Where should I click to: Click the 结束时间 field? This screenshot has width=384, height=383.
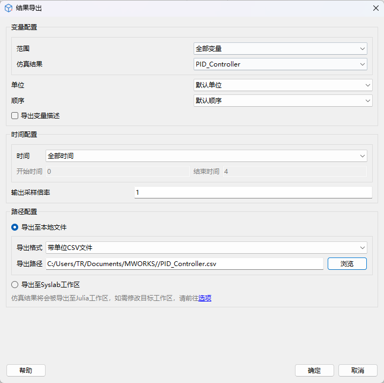(x=295, y=172)
